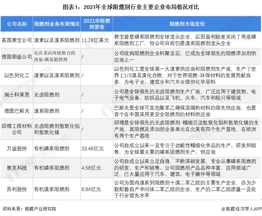Screen dimensions: 262x216
Task: Click the 邱博 market positioning description
Action: tap(186, 129)
